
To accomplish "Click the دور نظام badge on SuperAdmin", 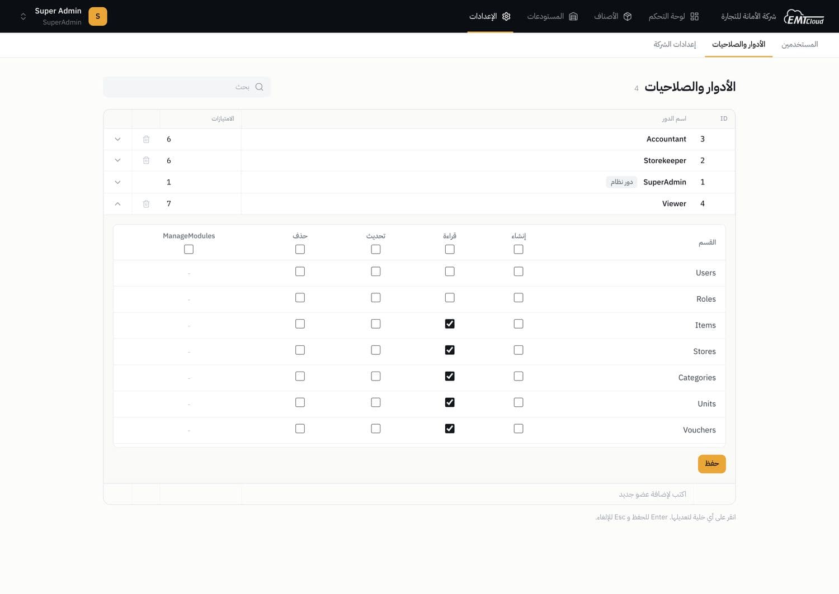I will coord(621,182).
